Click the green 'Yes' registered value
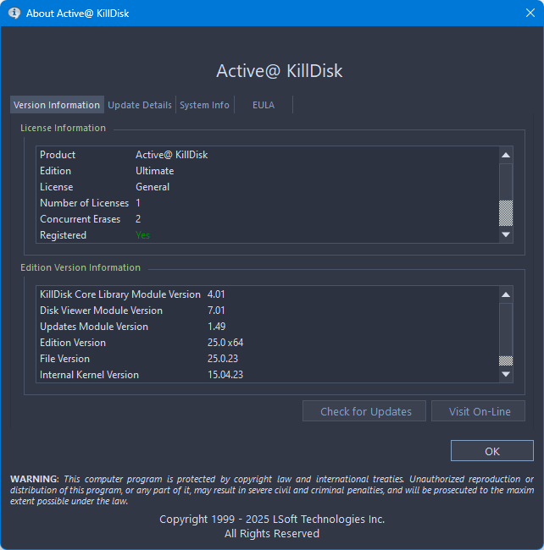The image size is (544, 550). [x=142, y=235]
